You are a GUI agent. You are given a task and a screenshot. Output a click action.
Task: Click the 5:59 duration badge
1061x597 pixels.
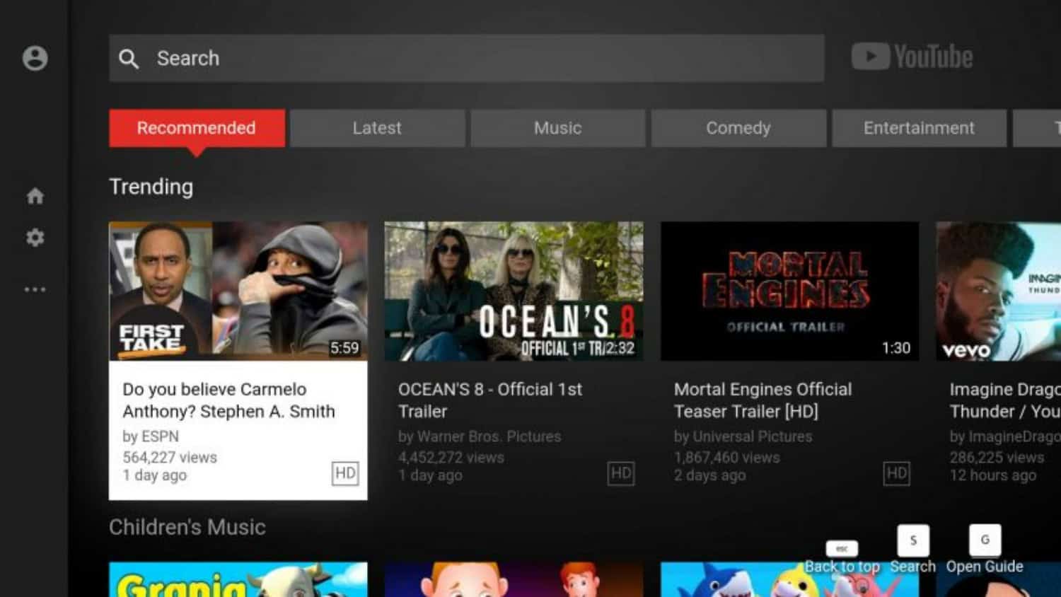(x=344, y=348)
